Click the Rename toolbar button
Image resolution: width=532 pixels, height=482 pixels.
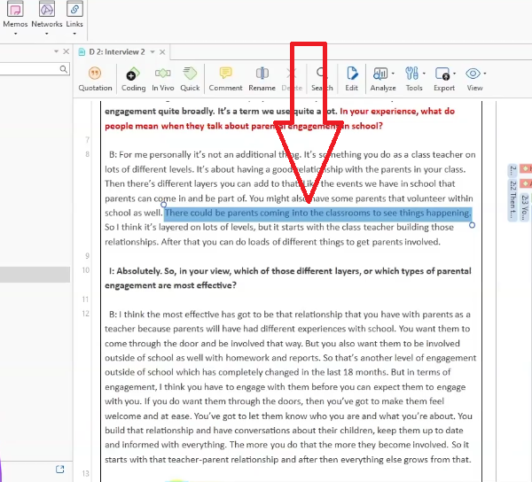[x=262, y=78]
